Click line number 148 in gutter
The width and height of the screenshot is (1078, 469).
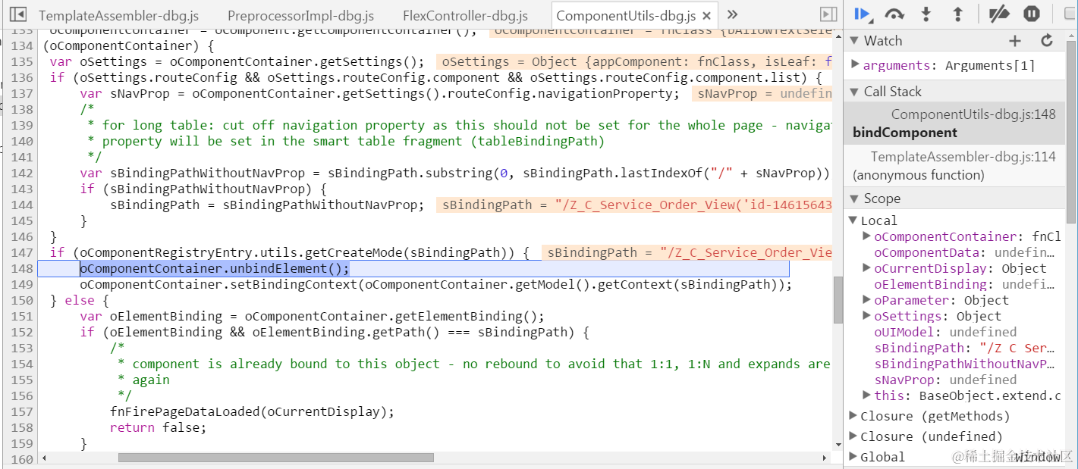pyautogui.click(x=22, y=268)
